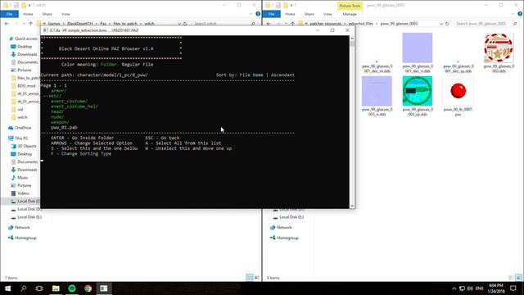Open Homegroup in witch window sidebar
This screenshot has height=295, width=524.
[x=25, y=238]
